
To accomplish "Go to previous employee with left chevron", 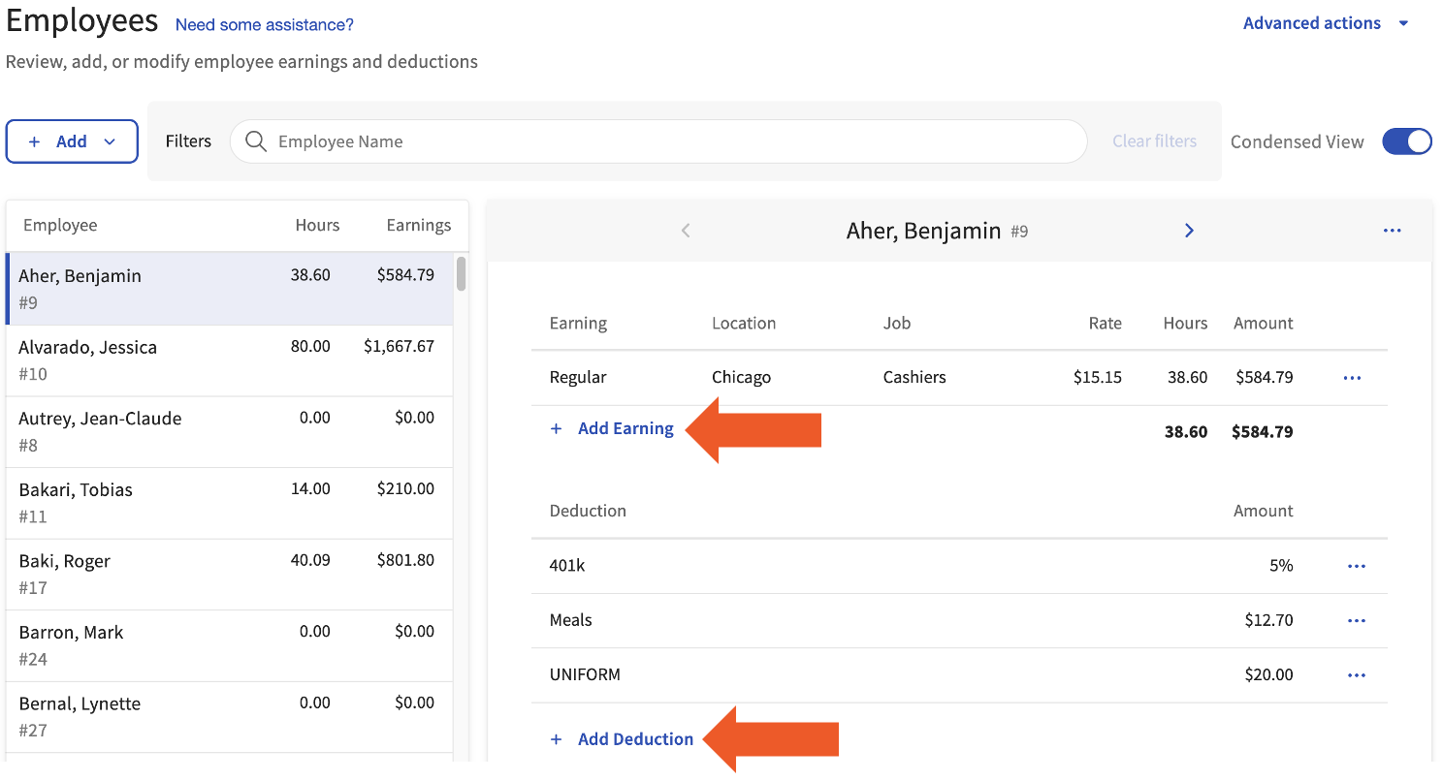I will 686,231.
